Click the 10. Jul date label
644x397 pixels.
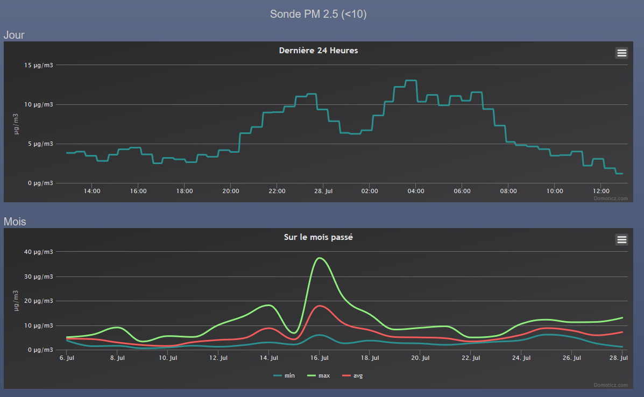click(168, 358)
